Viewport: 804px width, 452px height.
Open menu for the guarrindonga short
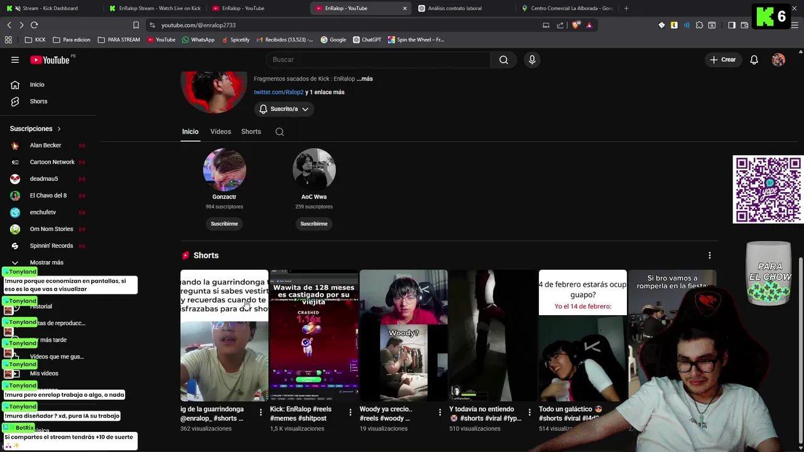(x=261, y=412)
